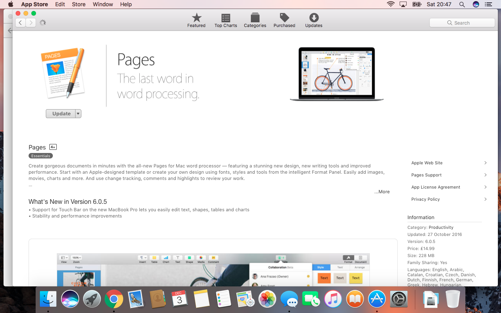Open the Top Charts list icon
Screen dimensions: 501x313
coord(226,18)
